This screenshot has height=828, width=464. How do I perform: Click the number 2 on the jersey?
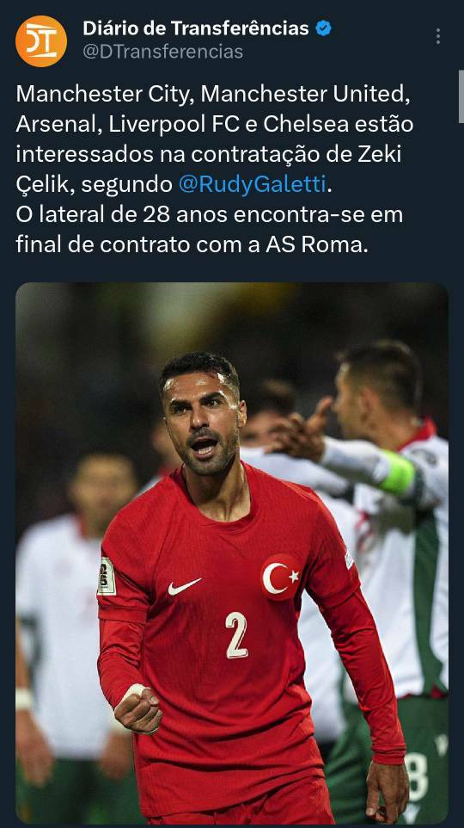coord(236,635)
